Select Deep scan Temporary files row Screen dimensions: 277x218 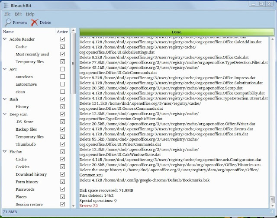[36, 137]
